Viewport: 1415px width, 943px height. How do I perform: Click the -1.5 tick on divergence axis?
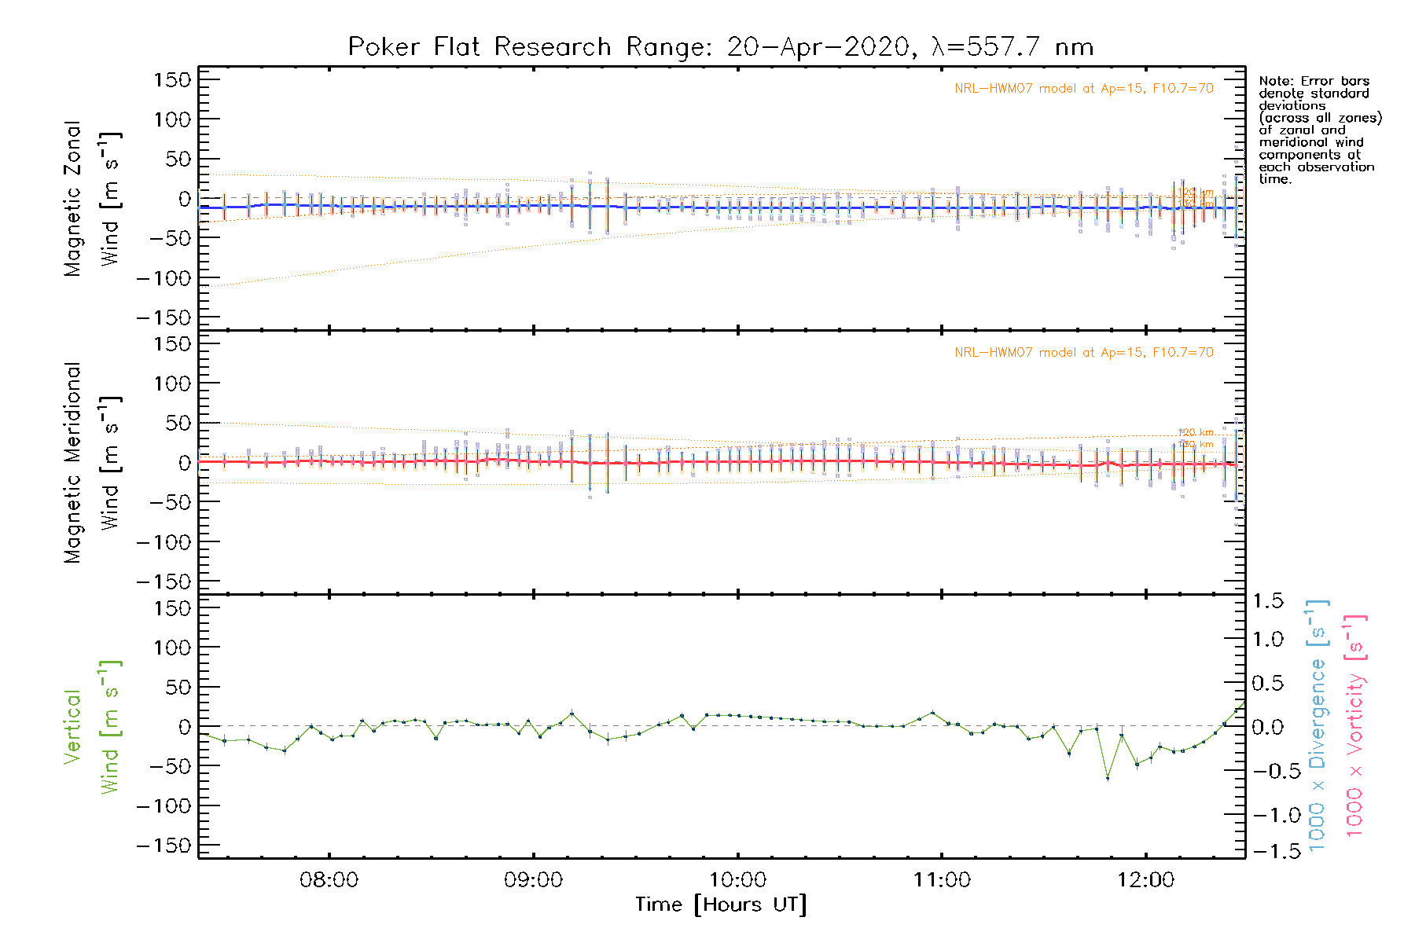click(1267, 851)
